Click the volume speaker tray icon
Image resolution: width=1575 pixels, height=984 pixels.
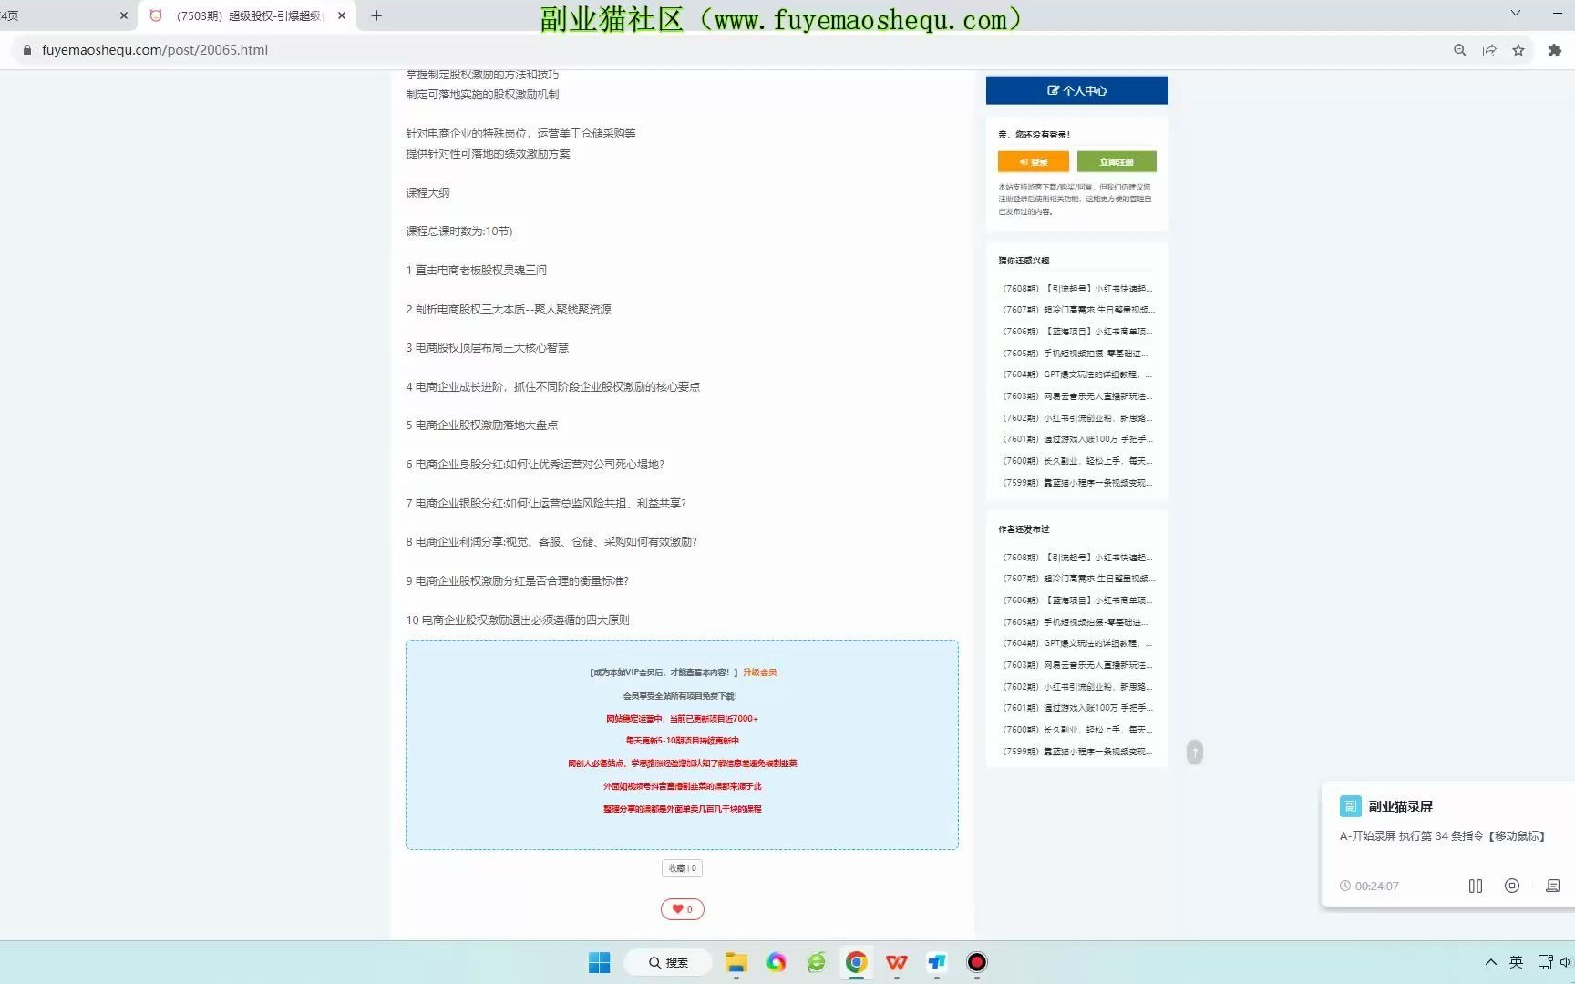tap(1567, 962)
